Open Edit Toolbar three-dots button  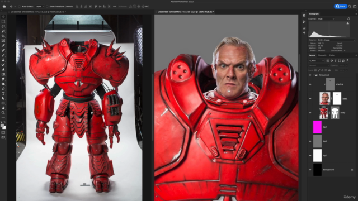[3, 118]
